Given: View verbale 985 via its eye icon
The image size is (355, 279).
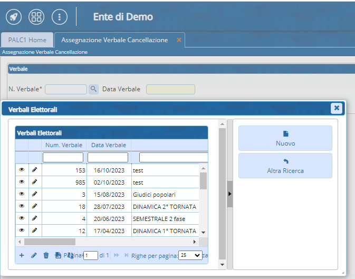Looking at the screenshot, I should point(22,182).
